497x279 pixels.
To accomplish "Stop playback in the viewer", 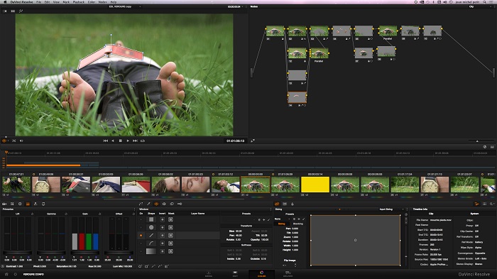I will (x=121, y=141).
